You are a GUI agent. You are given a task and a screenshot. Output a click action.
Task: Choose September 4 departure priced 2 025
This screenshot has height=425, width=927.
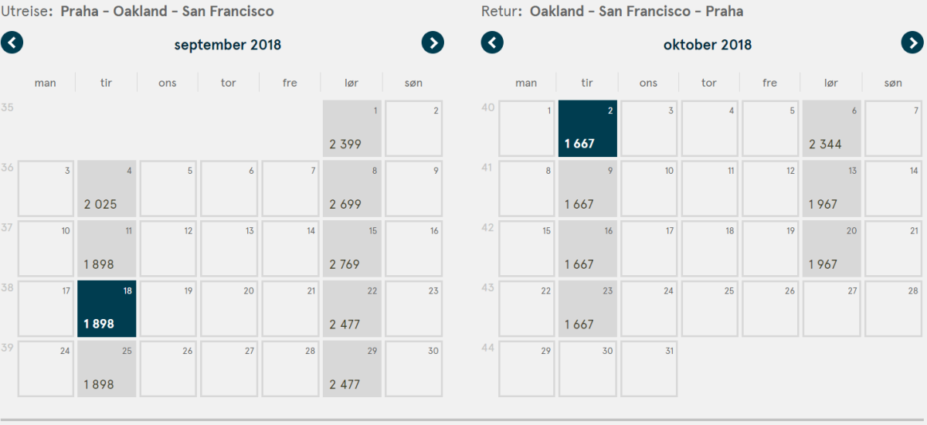107,189
